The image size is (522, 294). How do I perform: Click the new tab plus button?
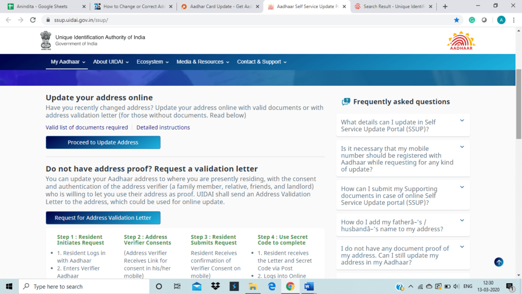click(x=445, y=7)
